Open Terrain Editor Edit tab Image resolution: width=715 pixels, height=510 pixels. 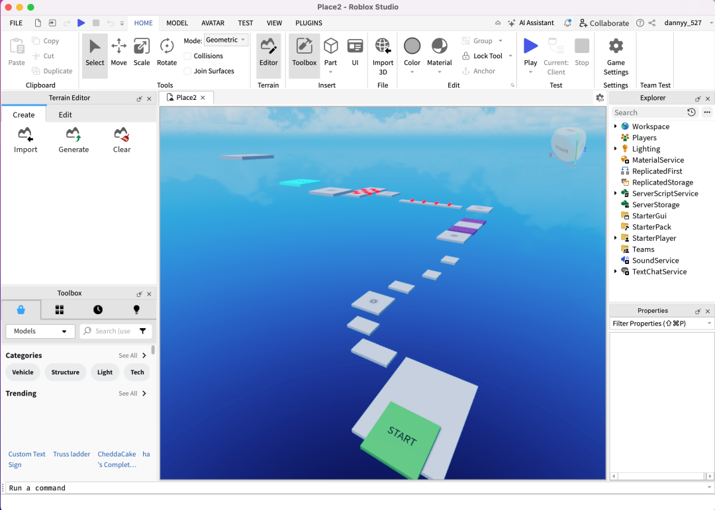tap(65, 115)
